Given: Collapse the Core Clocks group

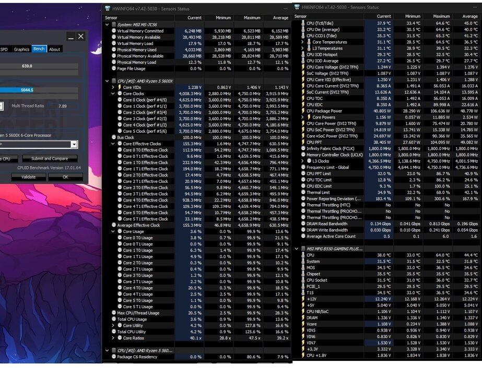Looking at the screenshot, I should click(x=113, y=93).
